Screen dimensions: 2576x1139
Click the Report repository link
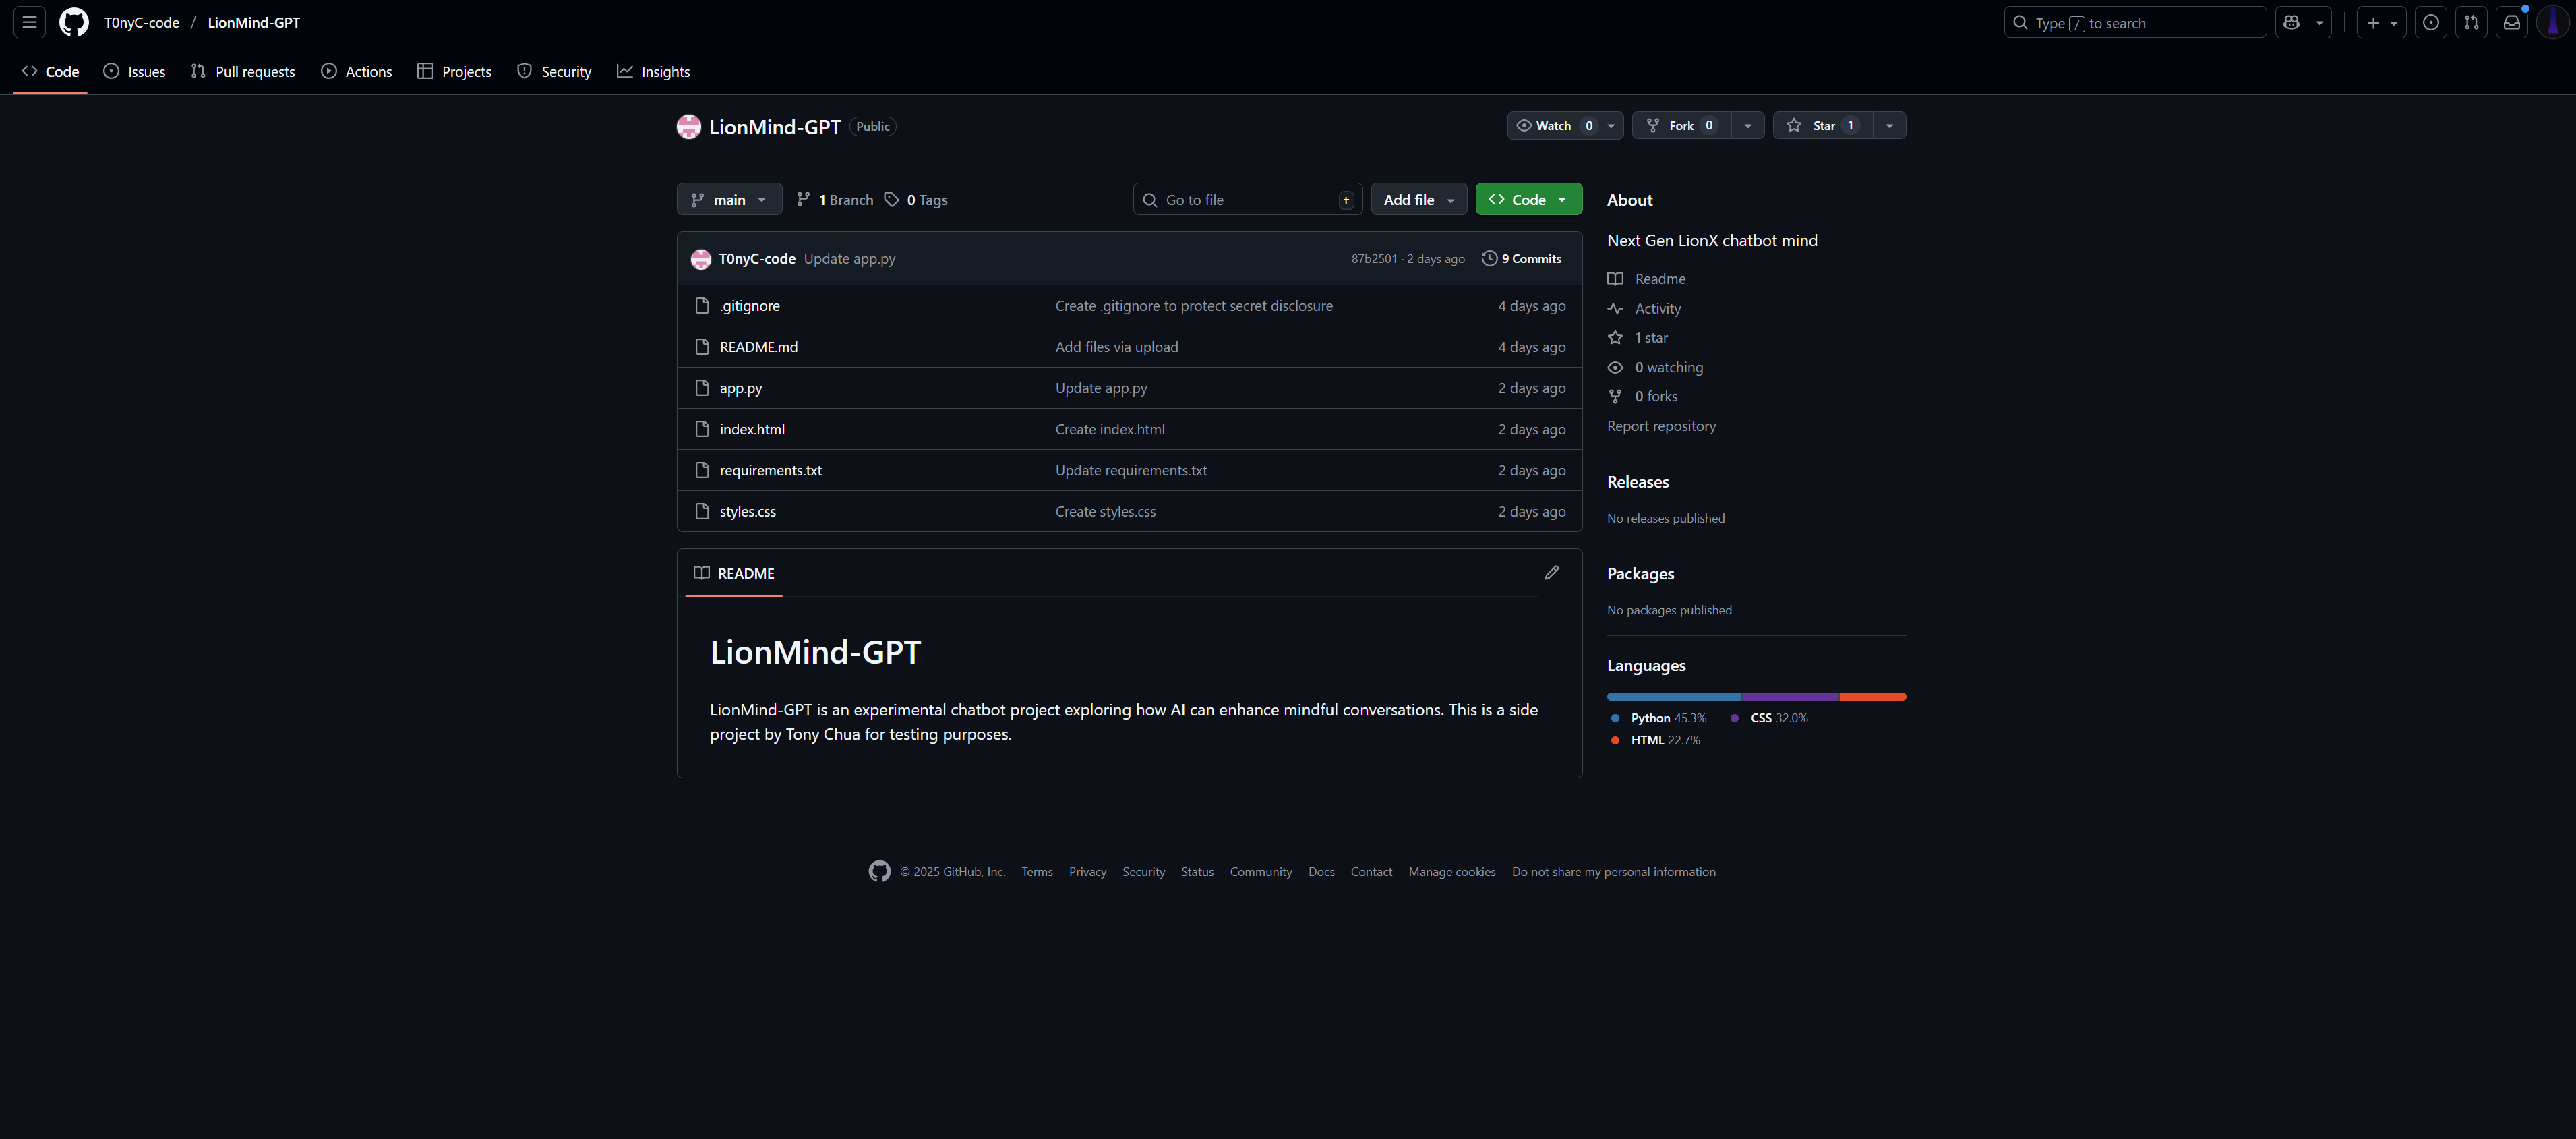1661,426
